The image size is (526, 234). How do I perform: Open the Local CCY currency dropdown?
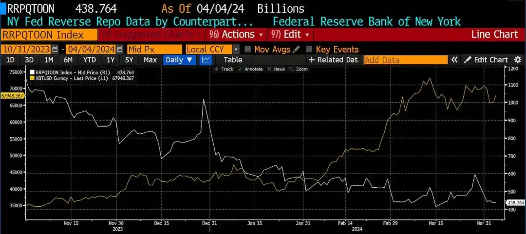[x=213, y=50]
